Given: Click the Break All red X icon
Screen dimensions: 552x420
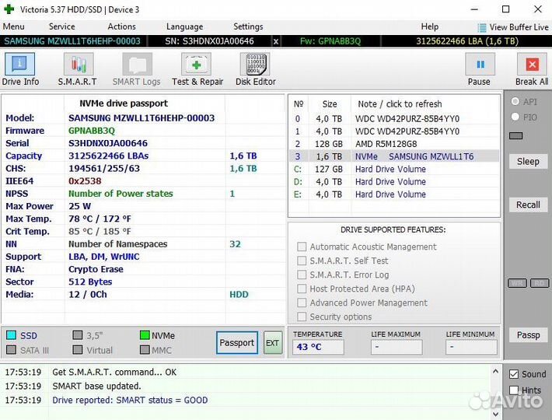Looking at the screenshot, I should point(532,64).
